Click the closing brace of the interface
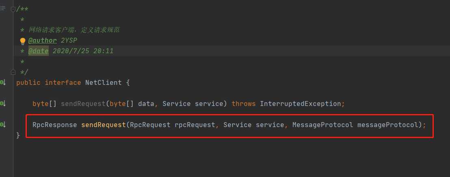This screenshot has height=177, width=450. [18, 135]
